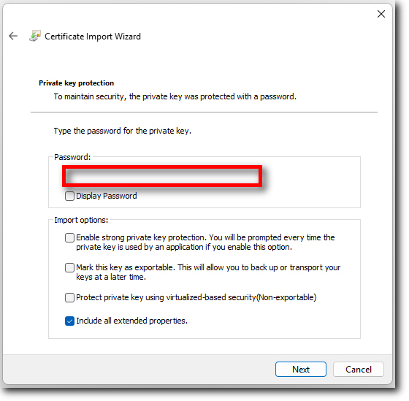Click the Import options: group label

(x=81, y=220)
